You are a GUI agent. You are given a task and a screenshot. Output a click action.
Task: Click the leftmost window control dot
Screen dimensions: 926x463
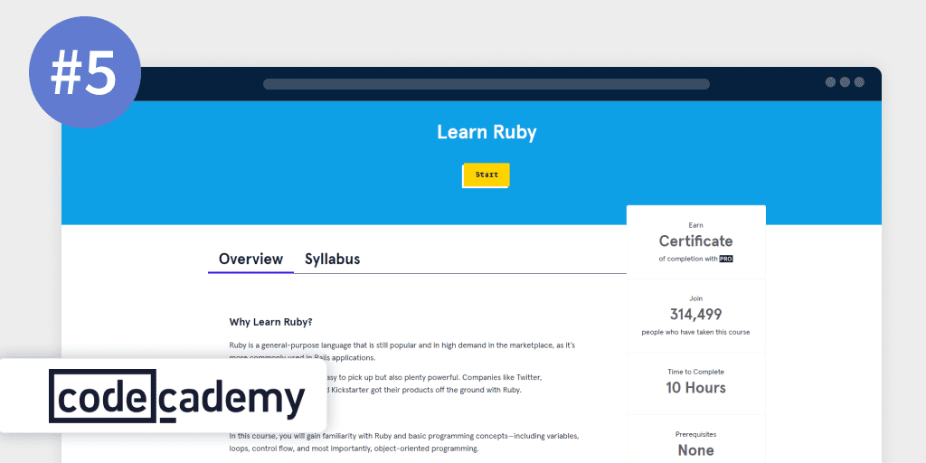[x=830, y=82]
